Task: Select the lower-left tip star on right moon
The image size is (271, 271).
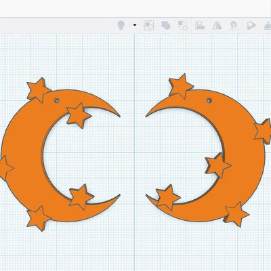Action: [167, 197]
